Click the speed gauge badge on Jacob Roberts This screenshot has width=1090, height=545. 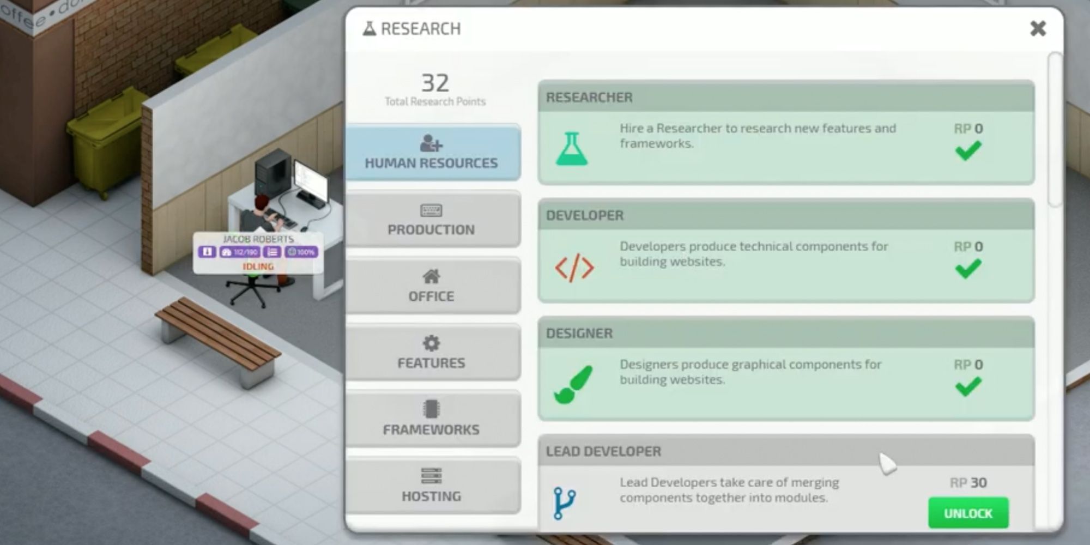point(239,252)
